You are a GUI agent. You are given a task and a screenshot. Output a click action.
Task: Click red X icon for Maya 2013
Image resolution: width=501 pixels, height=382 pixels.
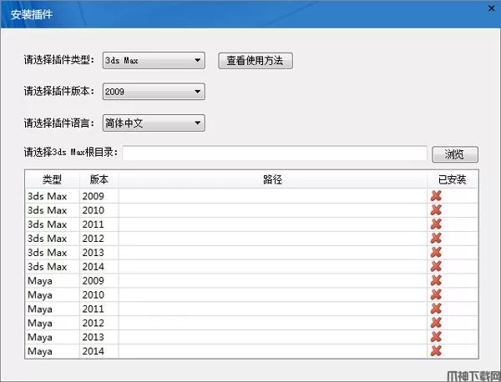[x=436, y=337]
